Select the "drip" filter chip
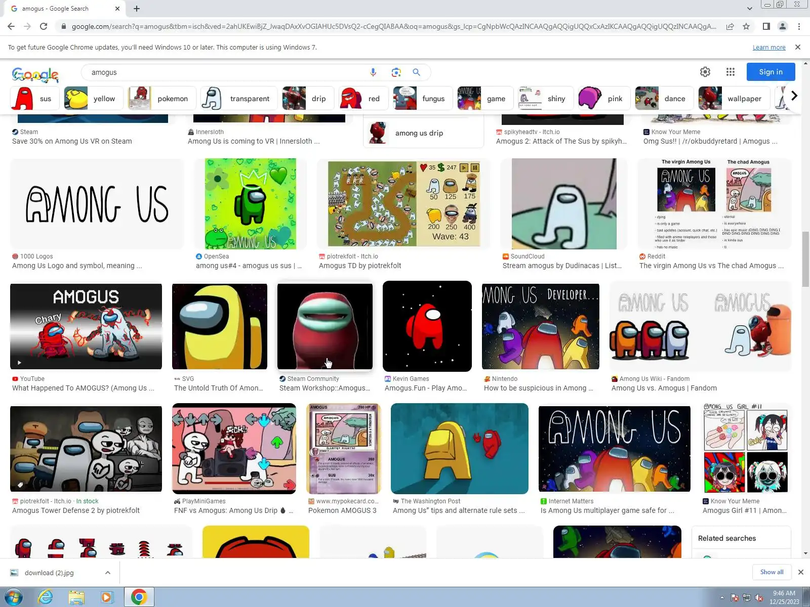The height and width of the screenshot is (607, 810). pos(308,99)
